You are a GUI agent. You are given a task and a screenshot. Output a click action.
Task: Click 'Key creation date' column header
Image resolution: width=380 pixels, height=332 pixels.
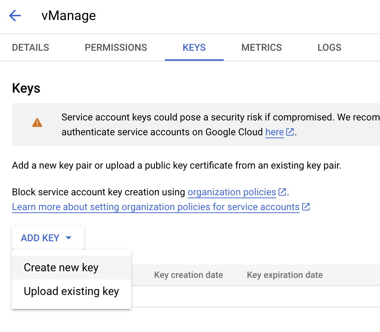click(189, 275)
